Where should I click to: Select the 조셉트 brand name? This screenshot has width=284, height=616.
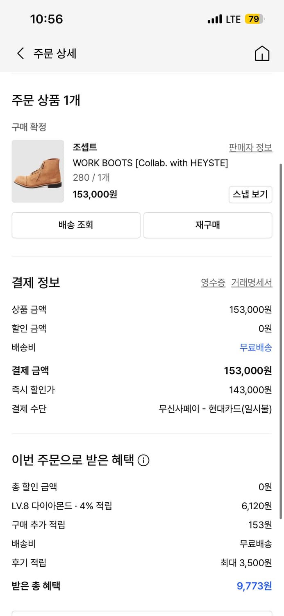click(x=85, y=147)
